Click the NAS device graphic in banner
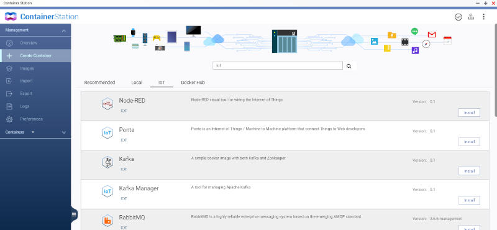 (285, 41)
